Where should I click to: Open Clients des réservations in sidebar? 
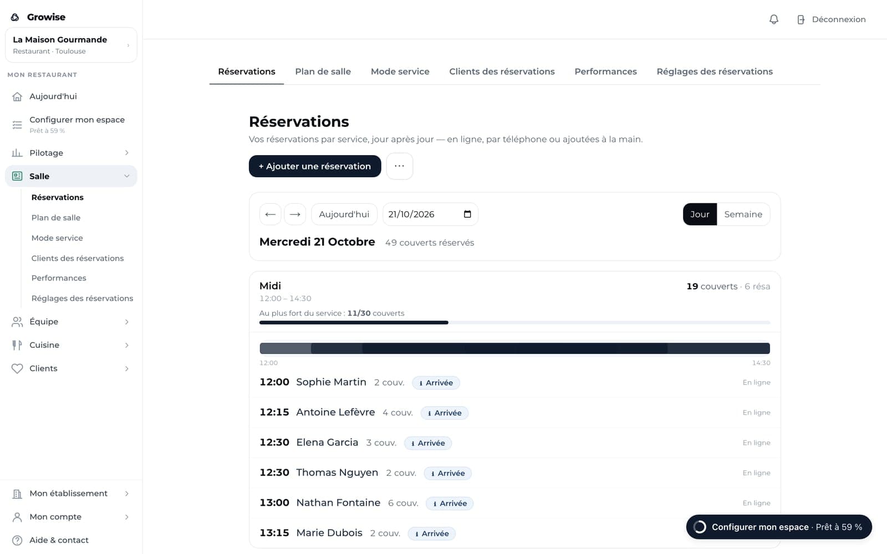coord(78,258)
